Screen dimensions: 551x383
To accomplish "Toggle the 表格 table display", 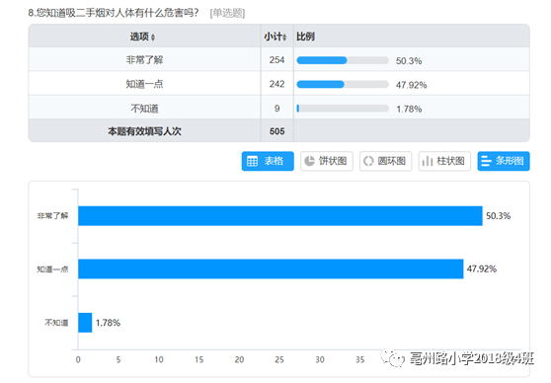I will 268,161.
